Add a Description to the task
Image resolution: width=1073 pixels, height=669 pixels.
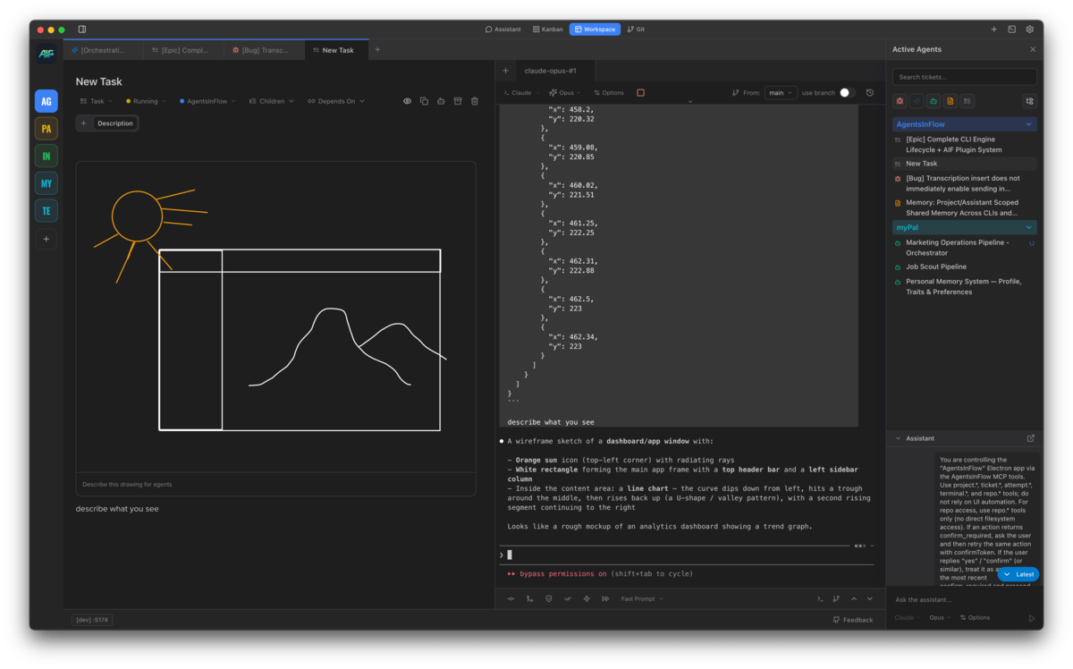click(x=106, y=123)
